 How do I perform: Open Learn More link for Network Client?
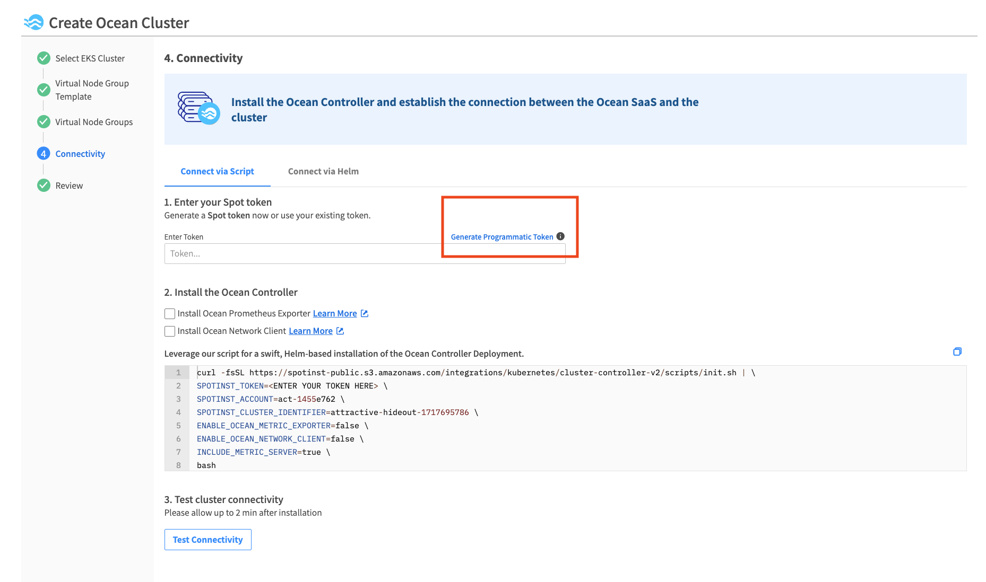[310, 331]
